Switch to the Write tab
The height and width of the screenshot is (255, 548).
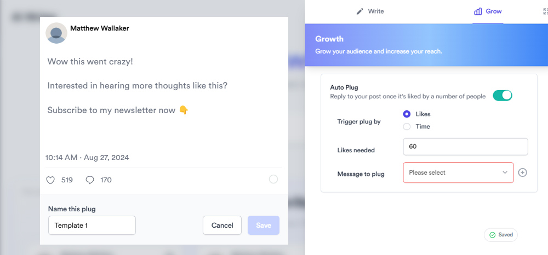370,11
